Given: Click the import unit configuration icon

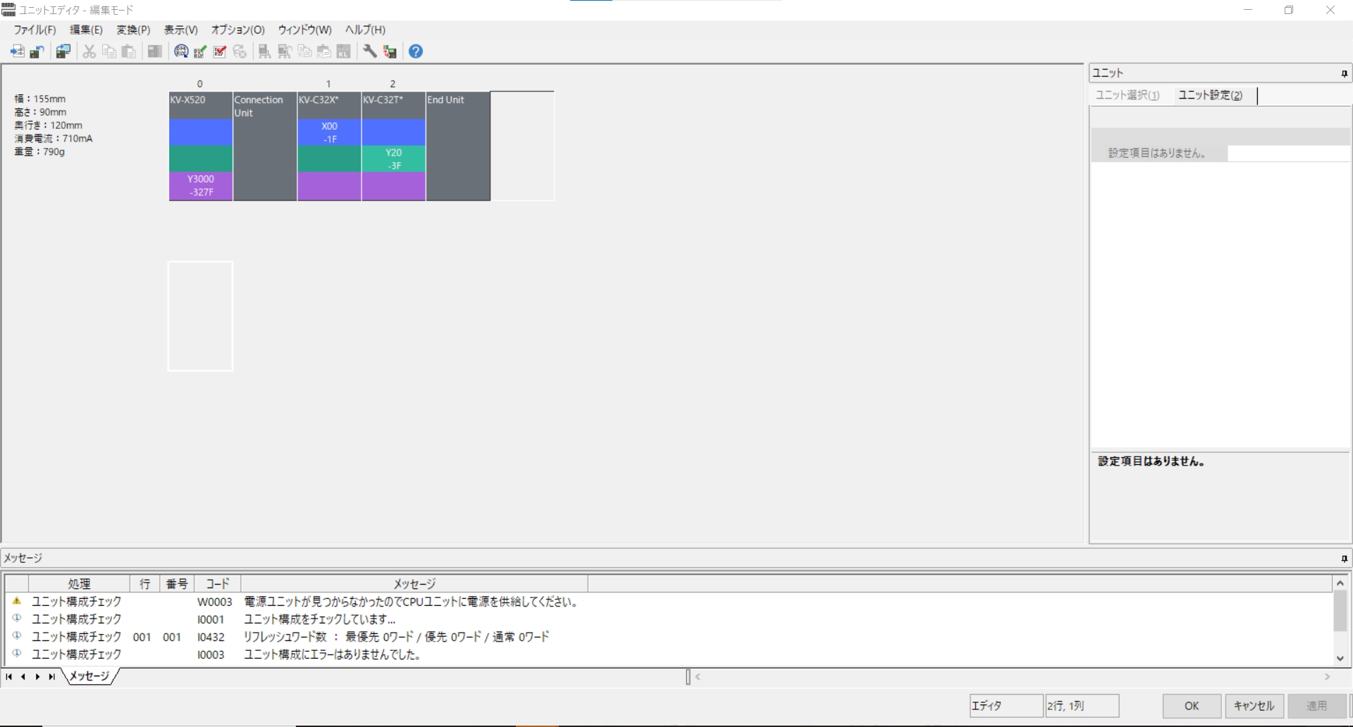Looking at the screenshot, I should [17, 51].
